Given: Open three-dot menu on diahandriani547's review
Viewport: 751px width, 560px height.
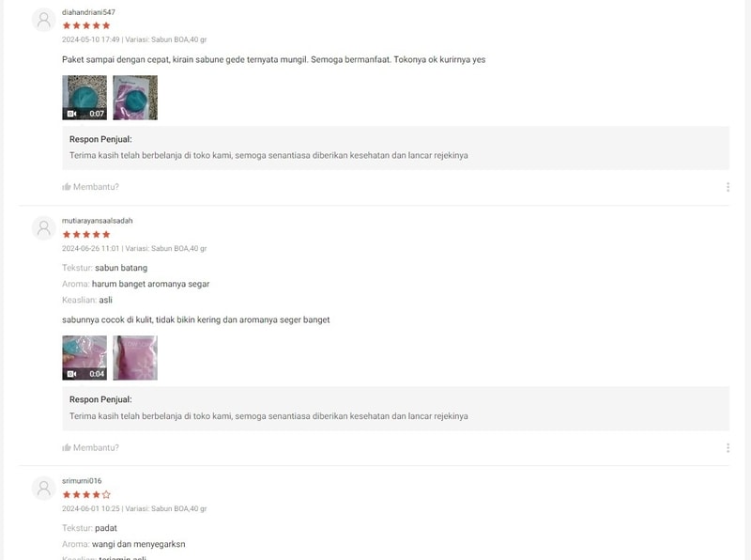Looking at the screenshot, I should (x=728, y=187).
